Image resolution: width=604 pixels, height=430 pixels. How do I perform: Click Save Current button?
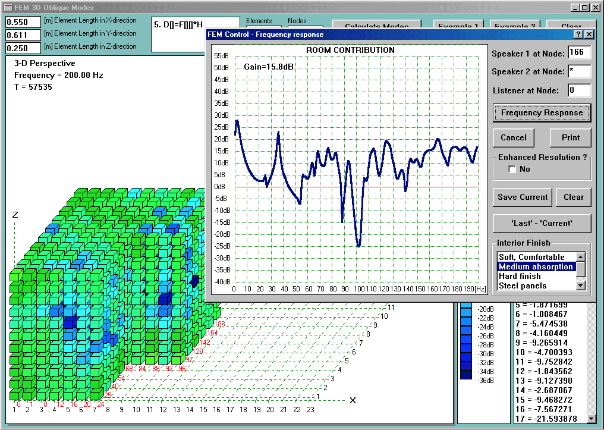pyautogui.click(x=523, y=197)
